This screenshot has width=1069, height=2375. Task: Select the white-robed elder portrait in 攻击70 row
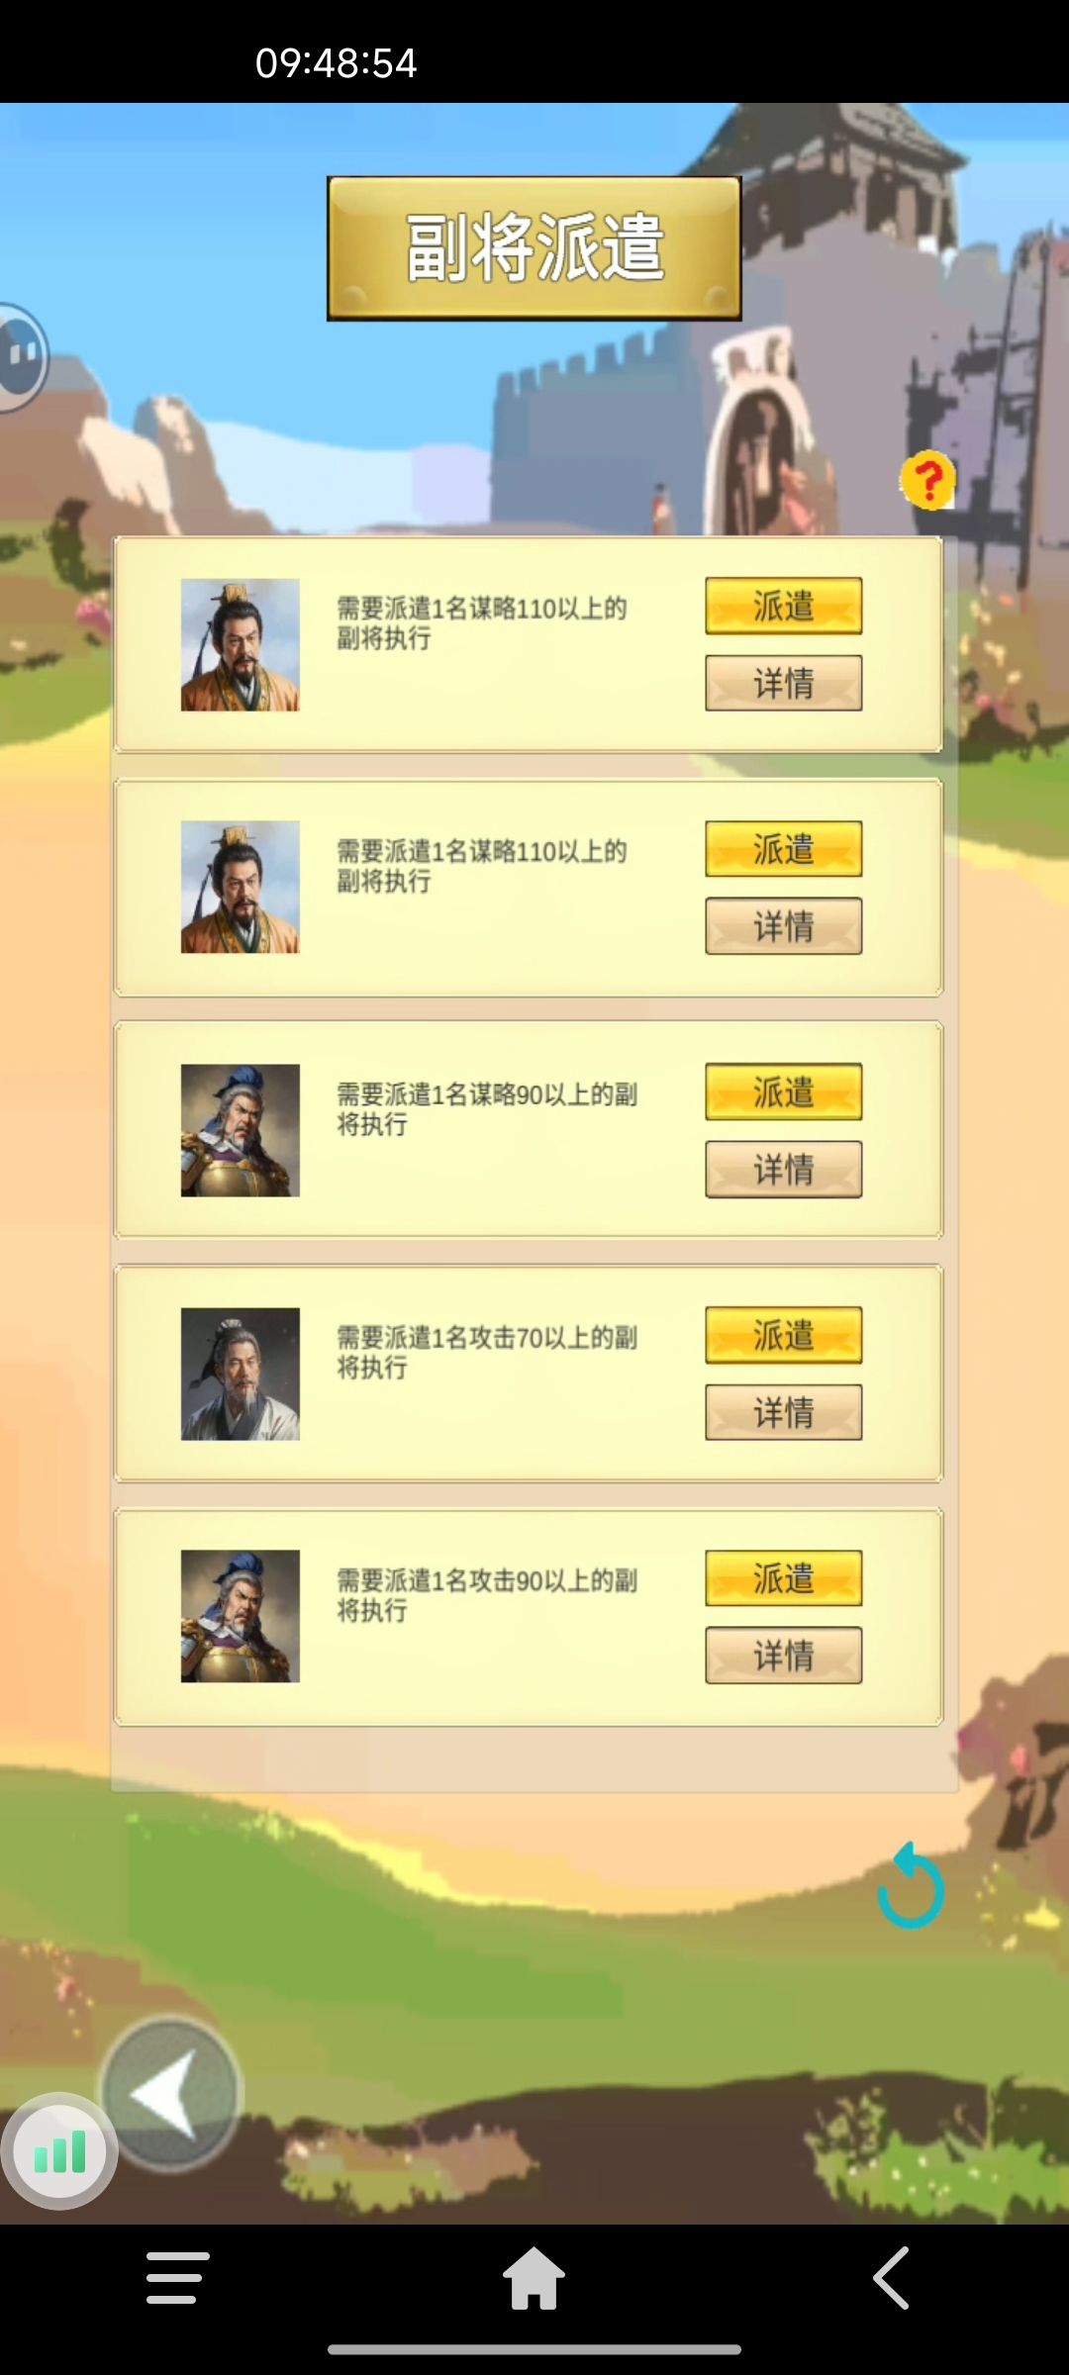pyautogui.click(x=241, y=1374)
